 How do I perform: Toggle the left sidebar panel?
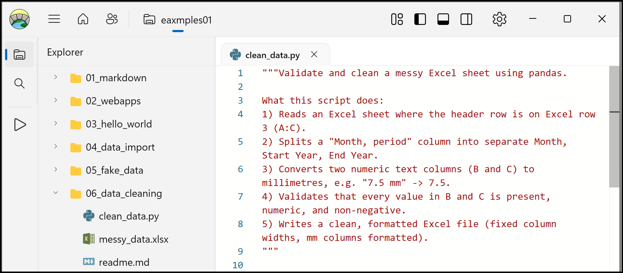pyautogui.click(x=420, y=19)
